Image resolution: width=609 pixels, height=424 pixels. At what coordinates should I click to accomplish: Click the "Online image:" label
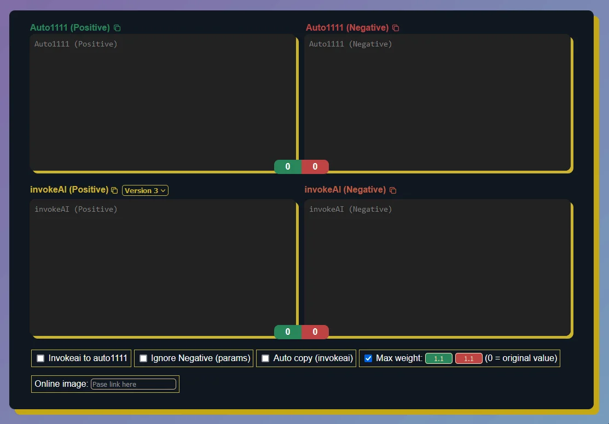(x=61, y=384)
